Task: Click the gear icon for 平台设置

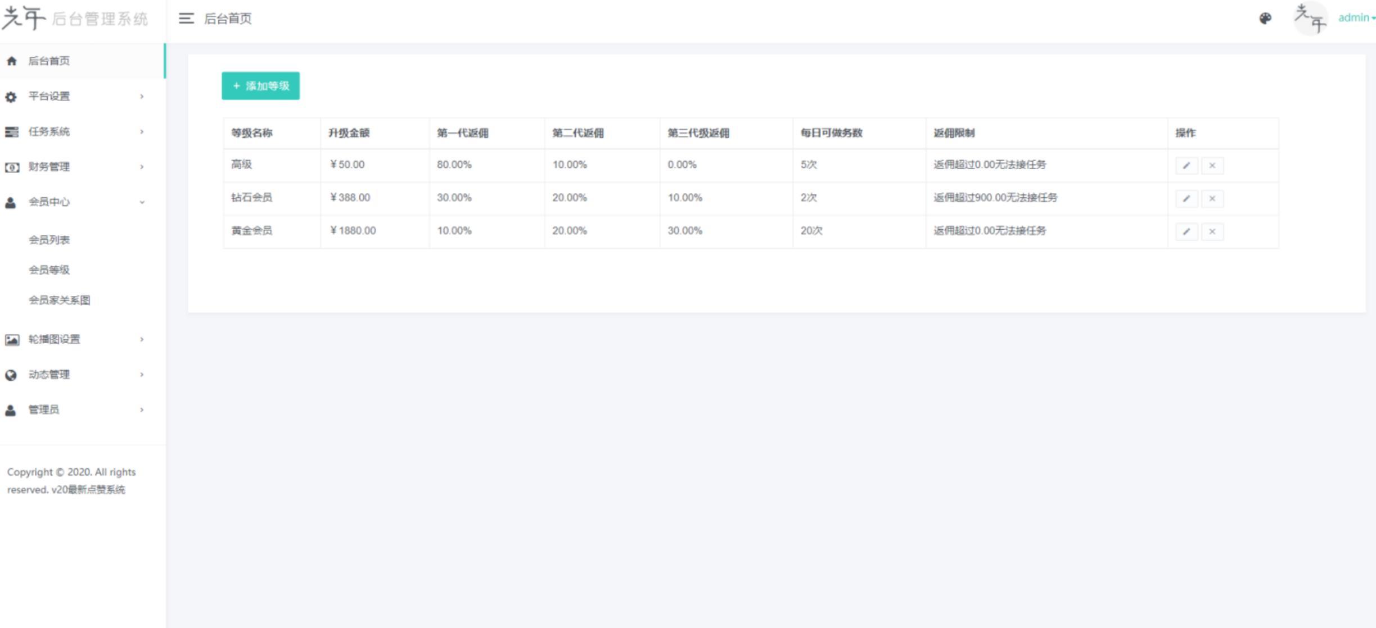Action: point(11,97)
